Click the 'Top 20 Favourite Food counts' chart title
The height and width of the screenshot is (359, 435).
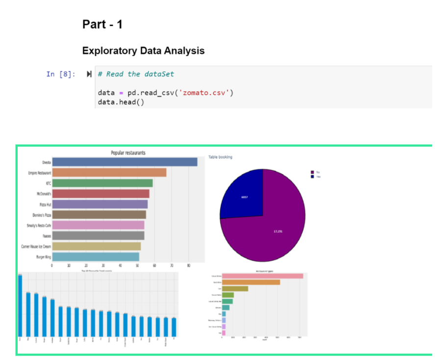[x=97, y=271]
